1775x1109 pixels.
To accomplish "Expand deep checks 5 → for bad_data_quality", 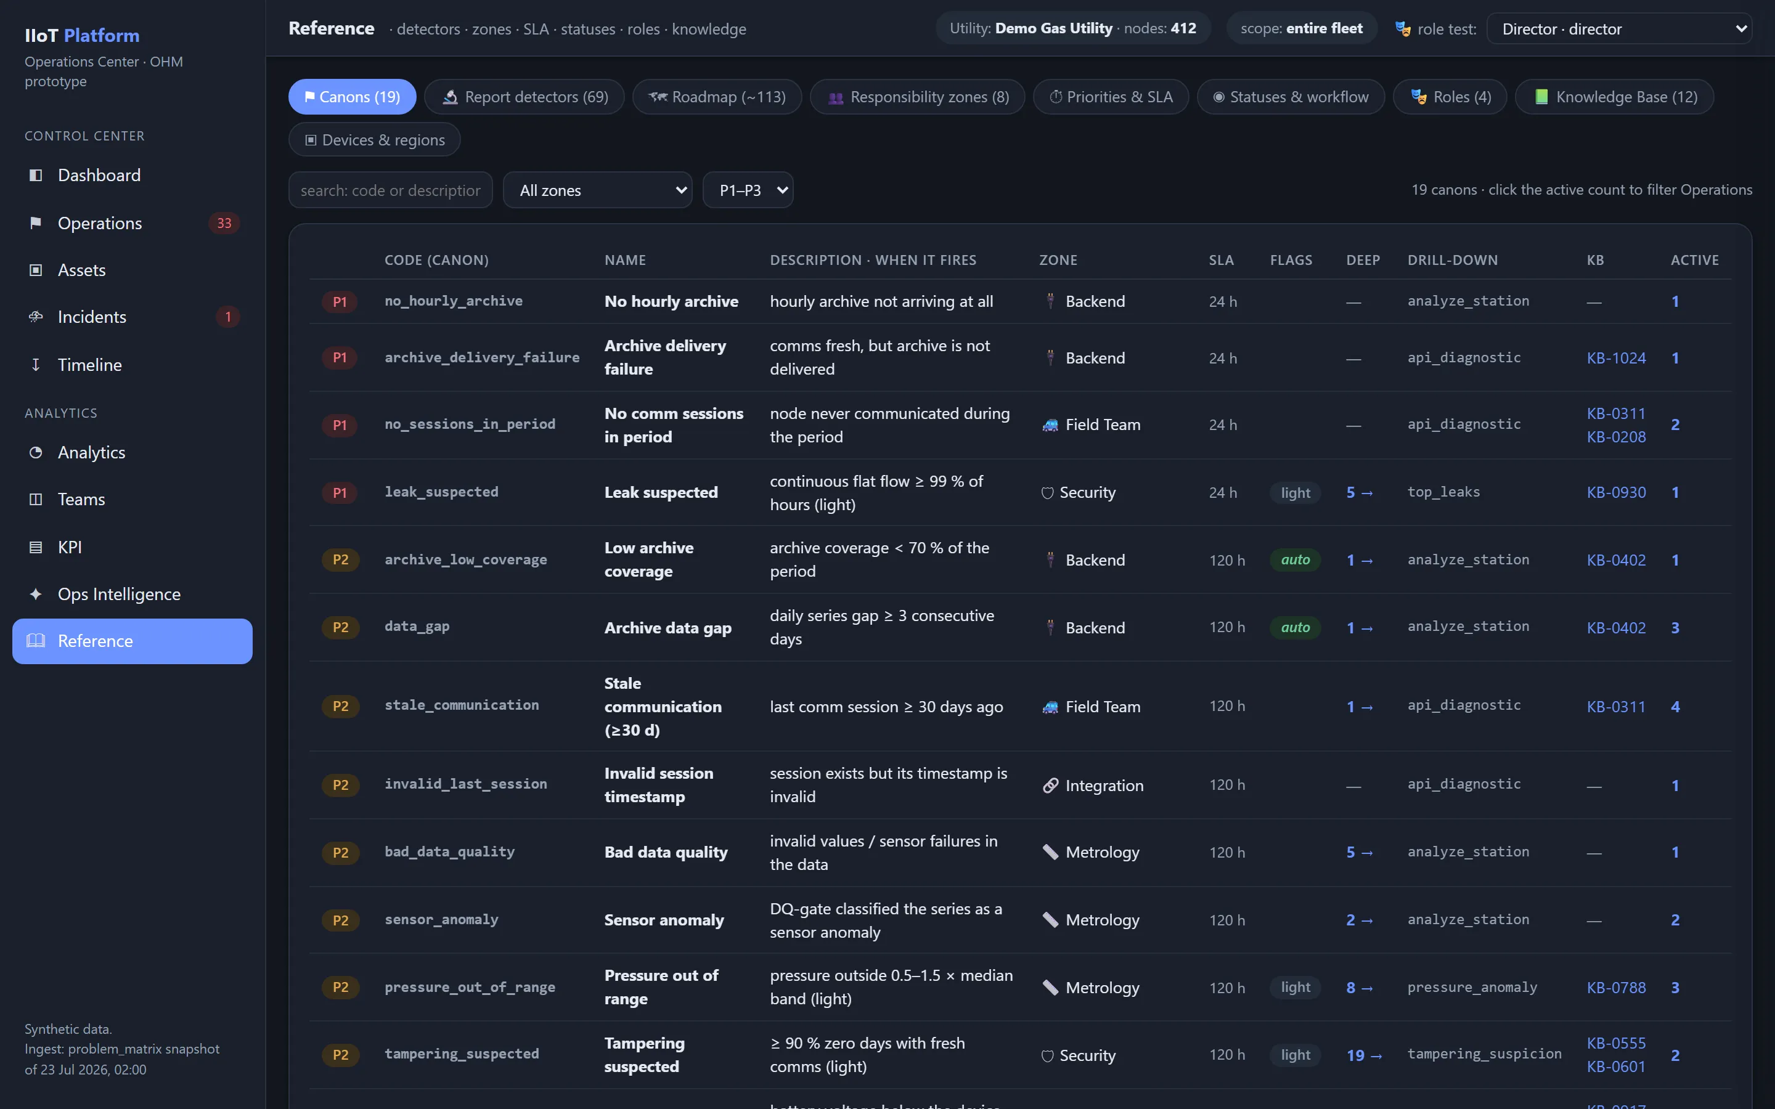I will (1359, 852).
